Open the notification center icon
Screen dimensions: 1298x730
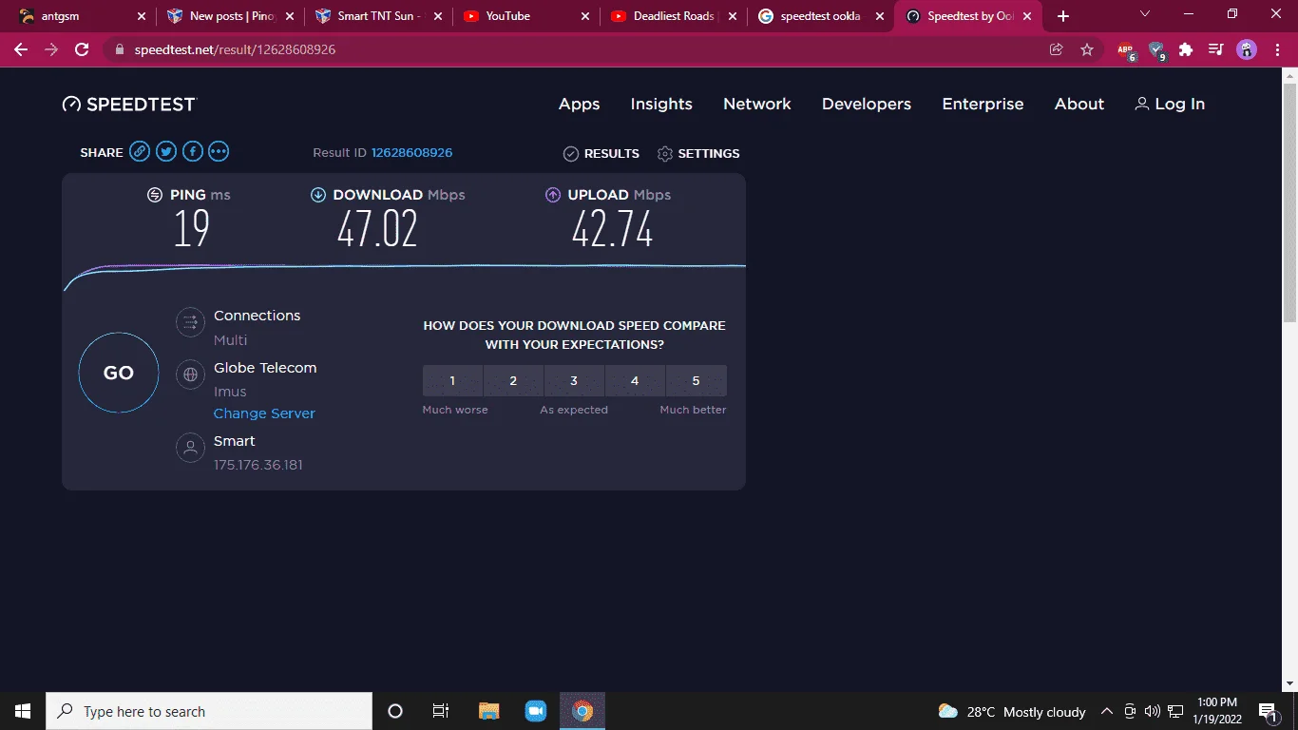pyautogui.click(x=1268, y=711)
